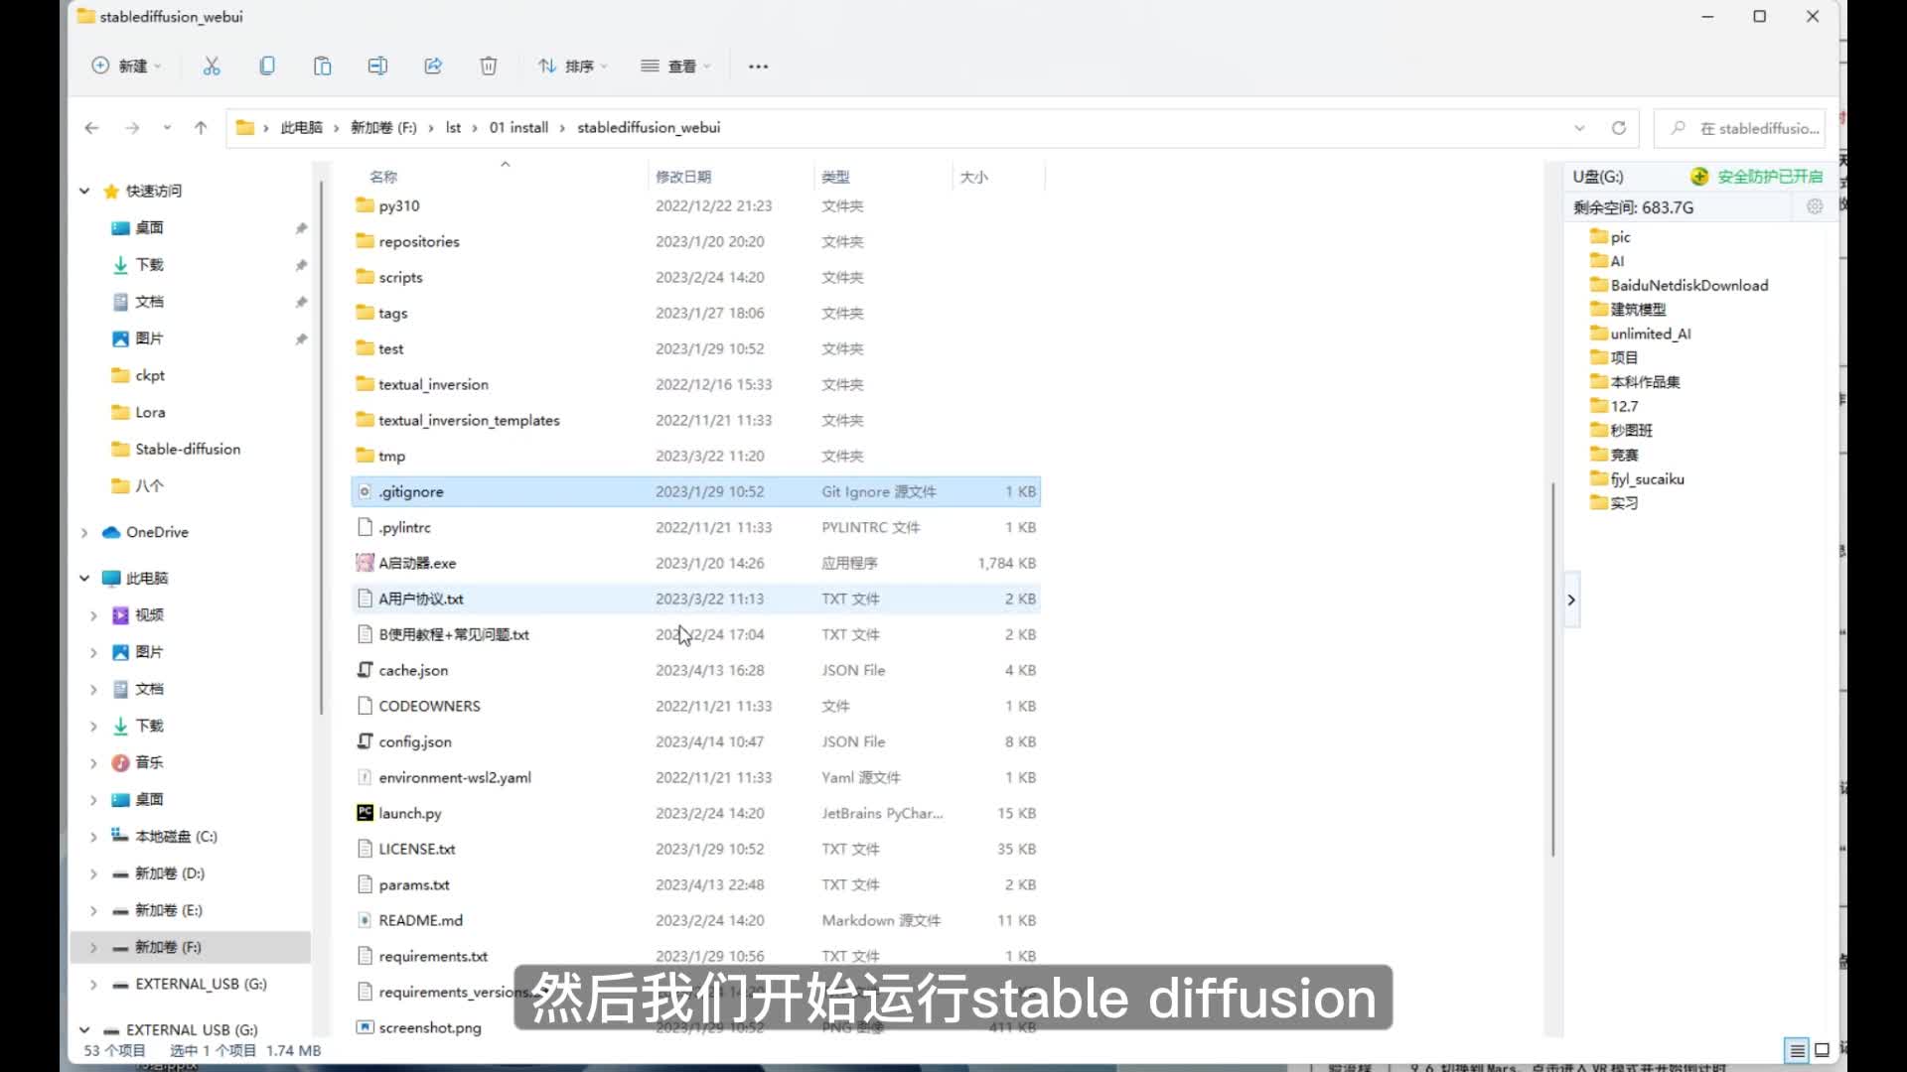
Task: Collapse the 快速访问 section
Action: pos(84,191)
